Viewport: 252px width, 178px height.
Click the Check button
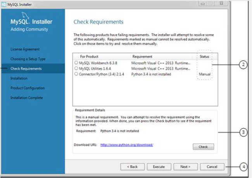pyautogui.click(x=203, y=147)
